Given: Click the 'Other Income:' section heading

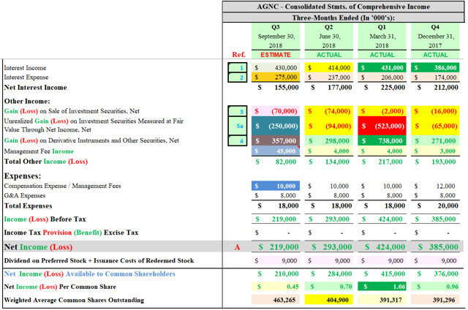Looking at the screenshot, I should (27, 101).
